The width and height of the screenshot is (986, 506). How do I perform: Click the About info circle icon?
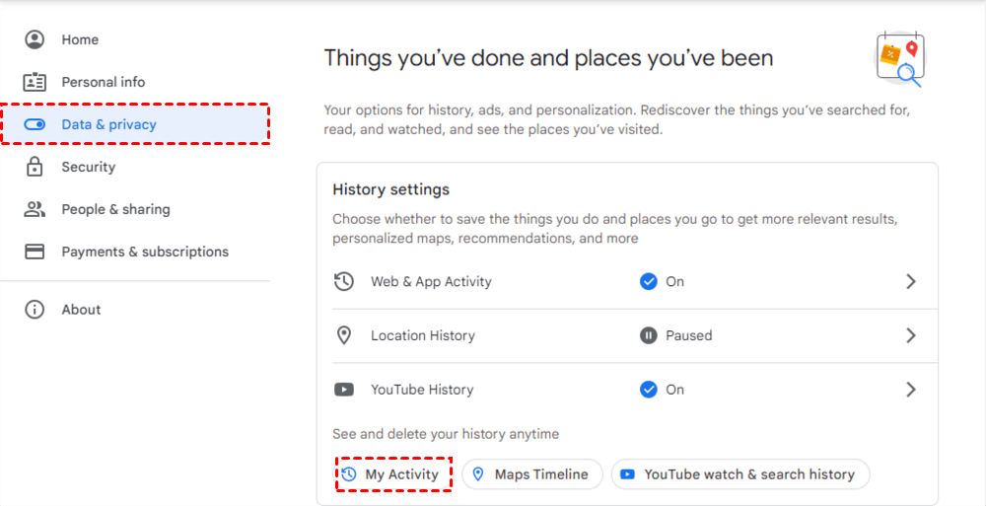(x=35, y=310)
